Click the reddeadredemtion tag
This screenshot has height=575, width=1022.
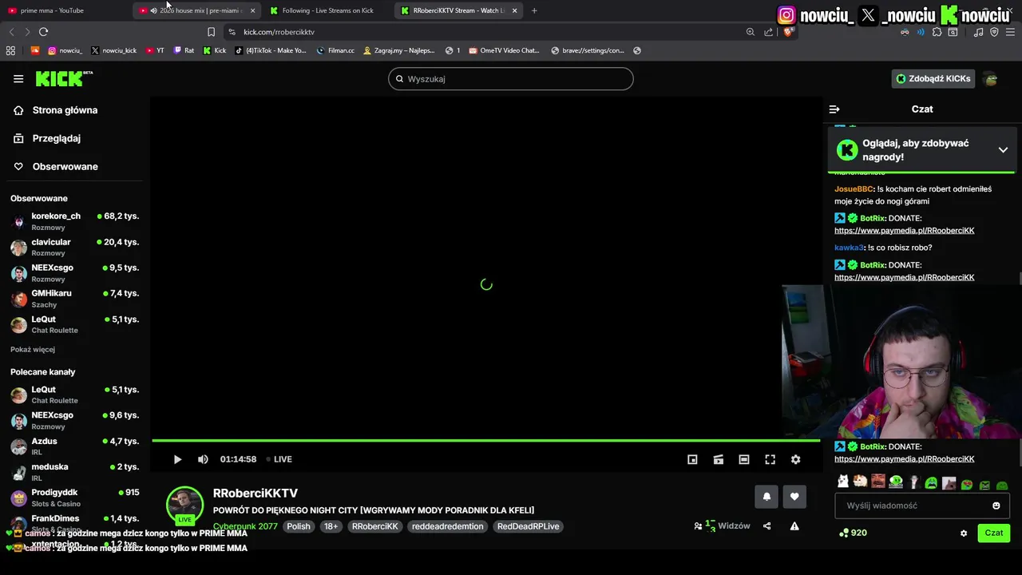pyautogui.click(x=447, y=526)
